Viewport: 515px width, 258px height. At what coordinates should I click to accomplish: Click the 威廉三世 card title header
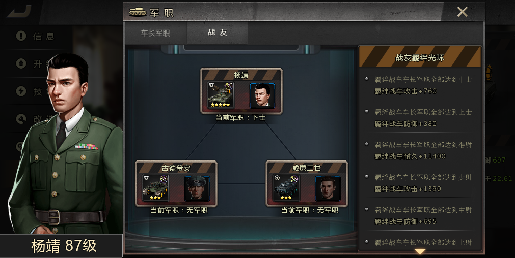coord(307,168)
